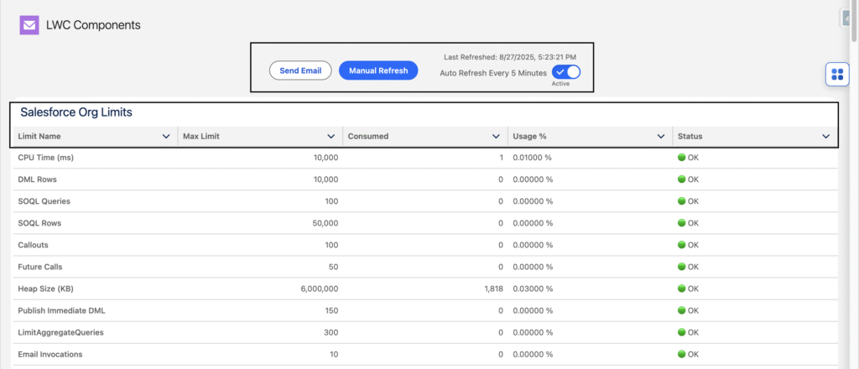The image size is (859, 369).
Task: Expand the Limit Name column dropdown arrow
Action: (x=166, y=137)
